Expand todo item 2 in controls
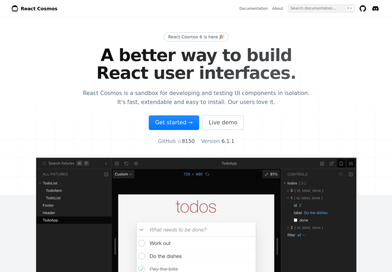The width and height of the screenshot is (392, 272). click(288, 228)
